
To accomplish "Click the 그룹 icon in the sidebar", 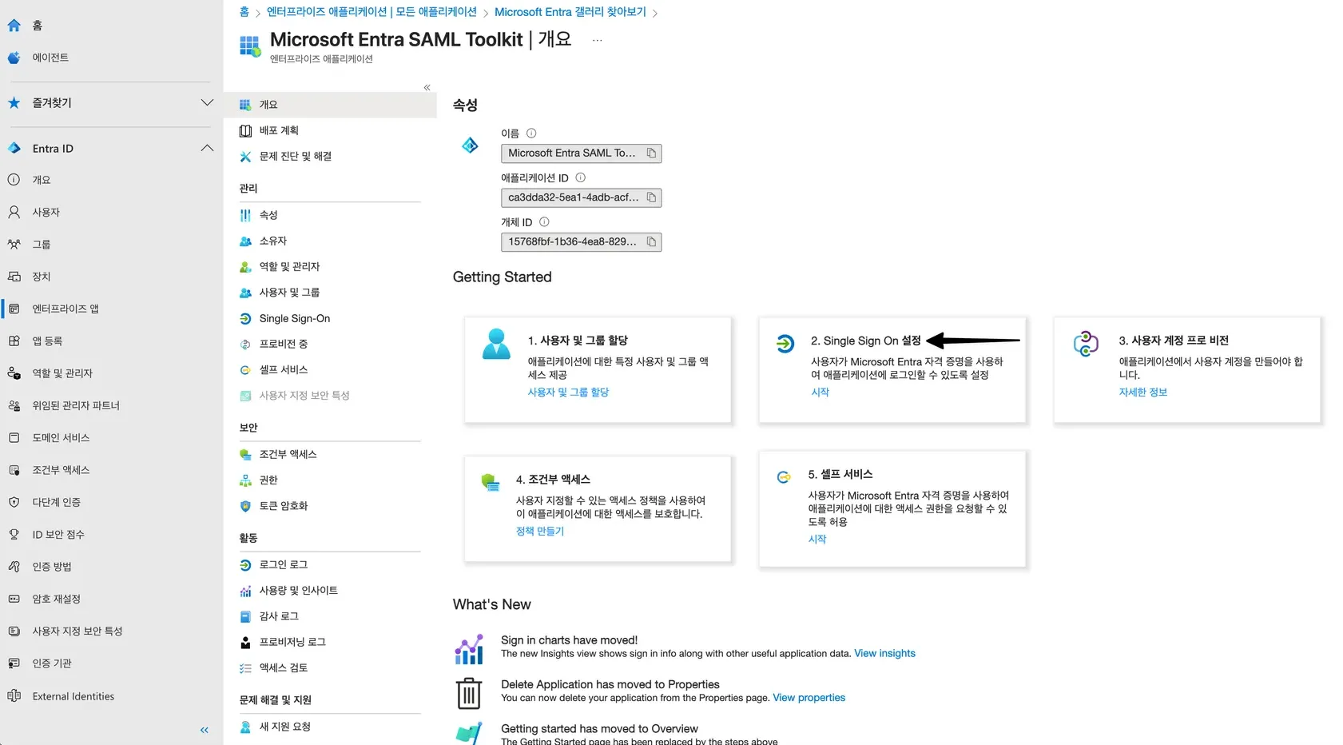I will [x=14, y=245].
